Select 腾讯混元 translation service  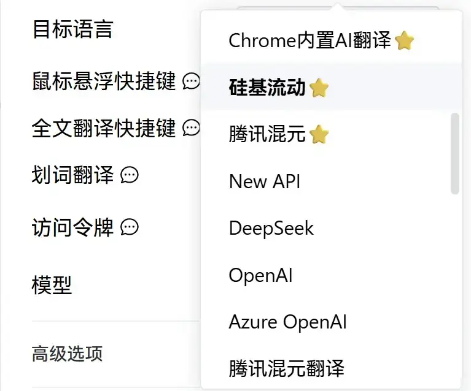[326, 134]
